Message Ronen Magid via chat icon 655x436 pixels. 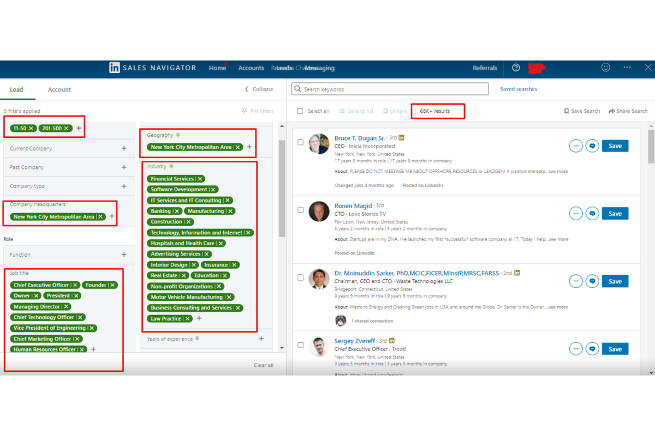tap(592, 214)
